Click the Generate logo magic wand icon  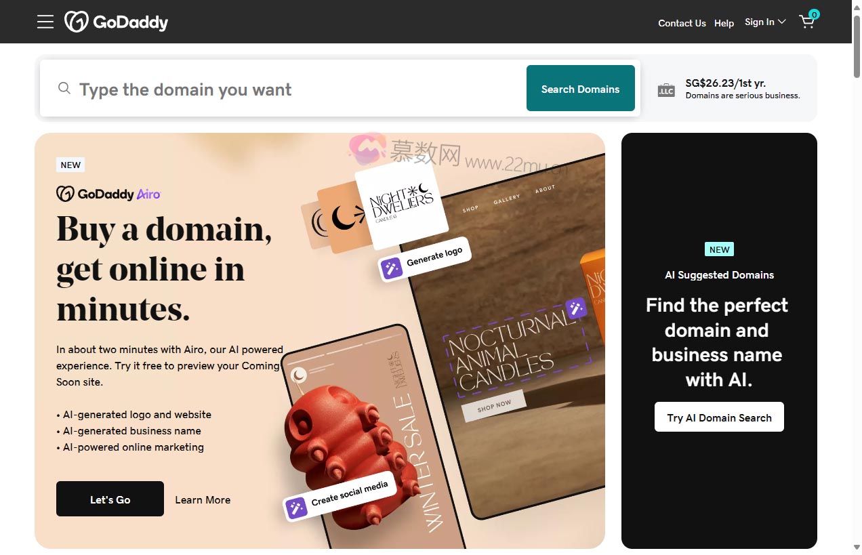pyautogui.click(x=392, y=268)
